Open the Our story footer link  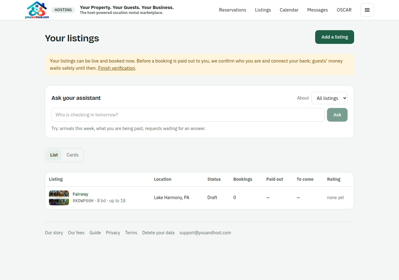click(x=54, y=233)
